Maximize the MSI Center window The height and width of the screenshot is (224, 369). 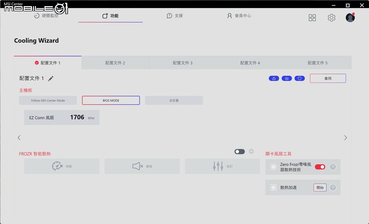click(348, 5)
